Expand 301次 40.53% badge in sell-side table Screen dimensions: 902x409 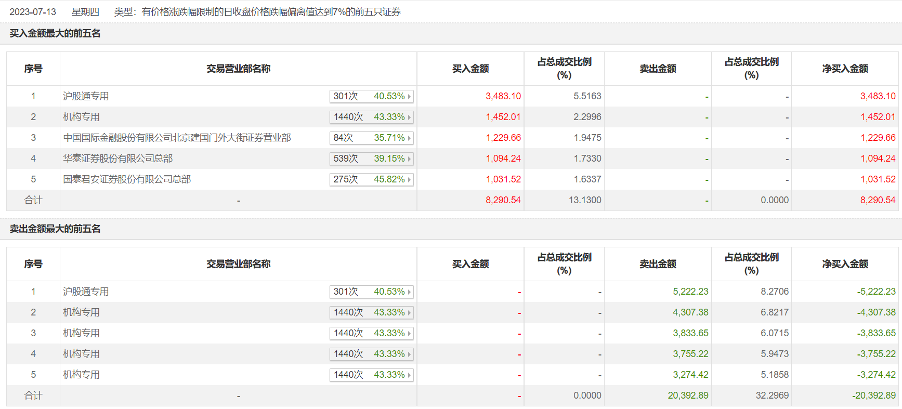tap(372, 292)
